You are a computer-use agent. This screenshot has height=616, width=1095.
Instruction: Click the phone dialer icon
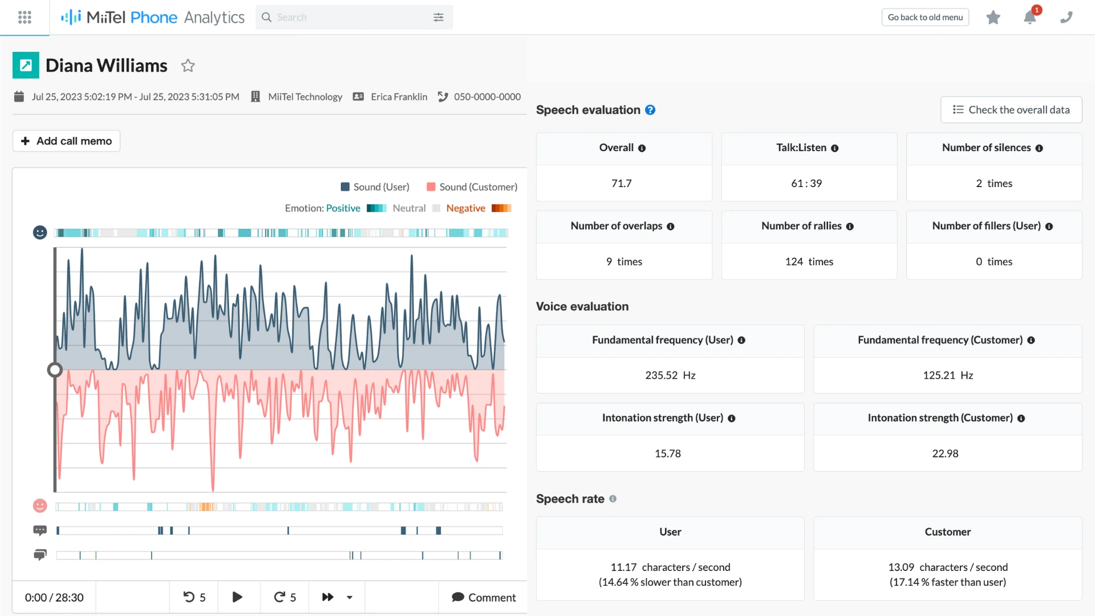click(x=1066, y=17)
